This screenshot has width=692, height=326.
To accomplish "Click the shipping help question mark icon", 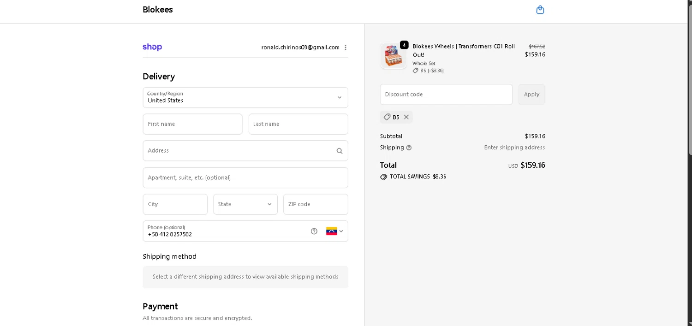I will [409, 148].
